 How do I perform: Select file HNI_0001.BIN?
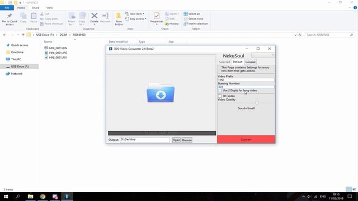pyautogui.click(x=58, y=48)
